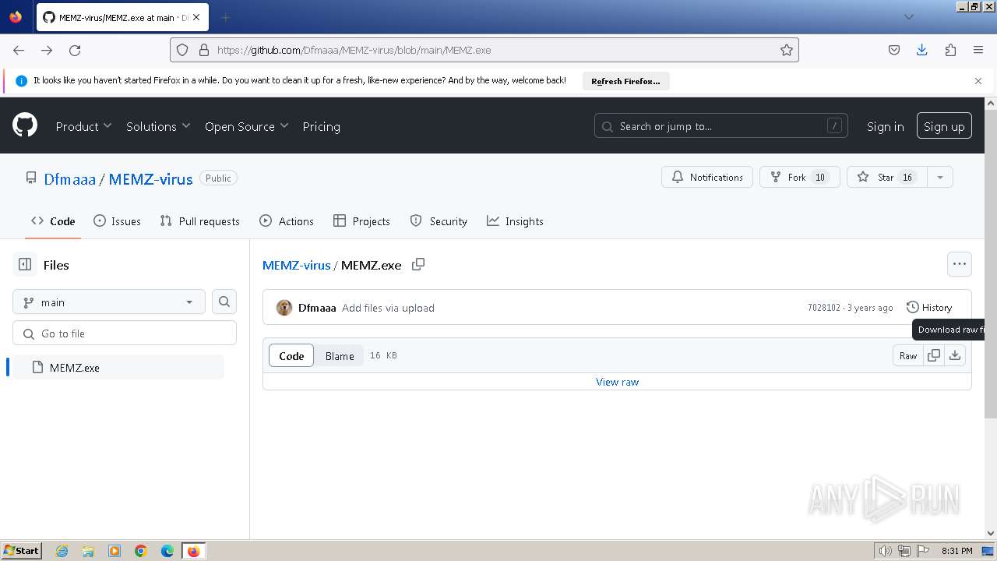Screen dimensions: 997x561
Task: Dismiss the Refresh Firefox notification bar
Action: click(978, 81)
